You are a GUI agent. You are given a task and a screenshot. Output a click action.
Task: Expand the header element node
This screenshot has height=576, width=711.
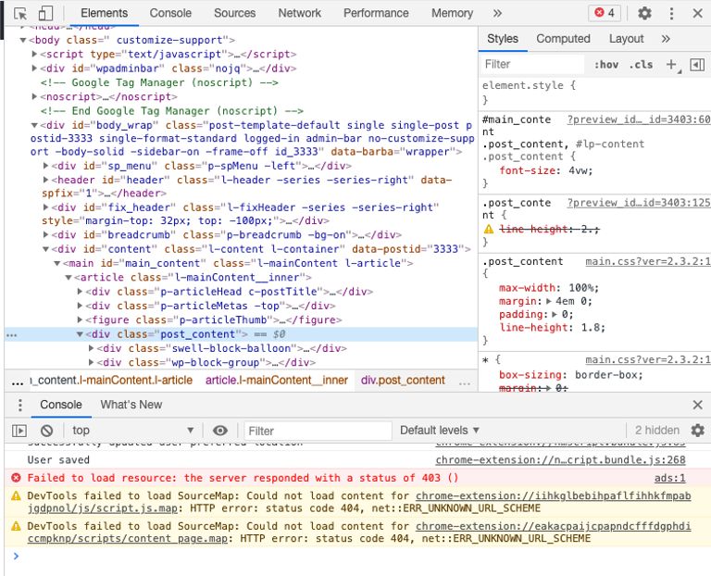[x=45, y=180]
